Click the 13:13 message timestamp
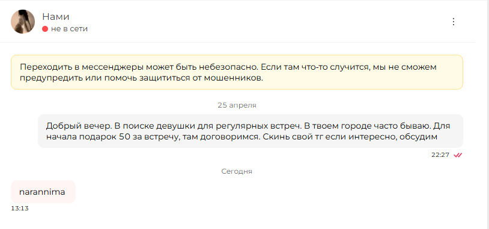Screen dimensions: 489x229 click(20, 209)
